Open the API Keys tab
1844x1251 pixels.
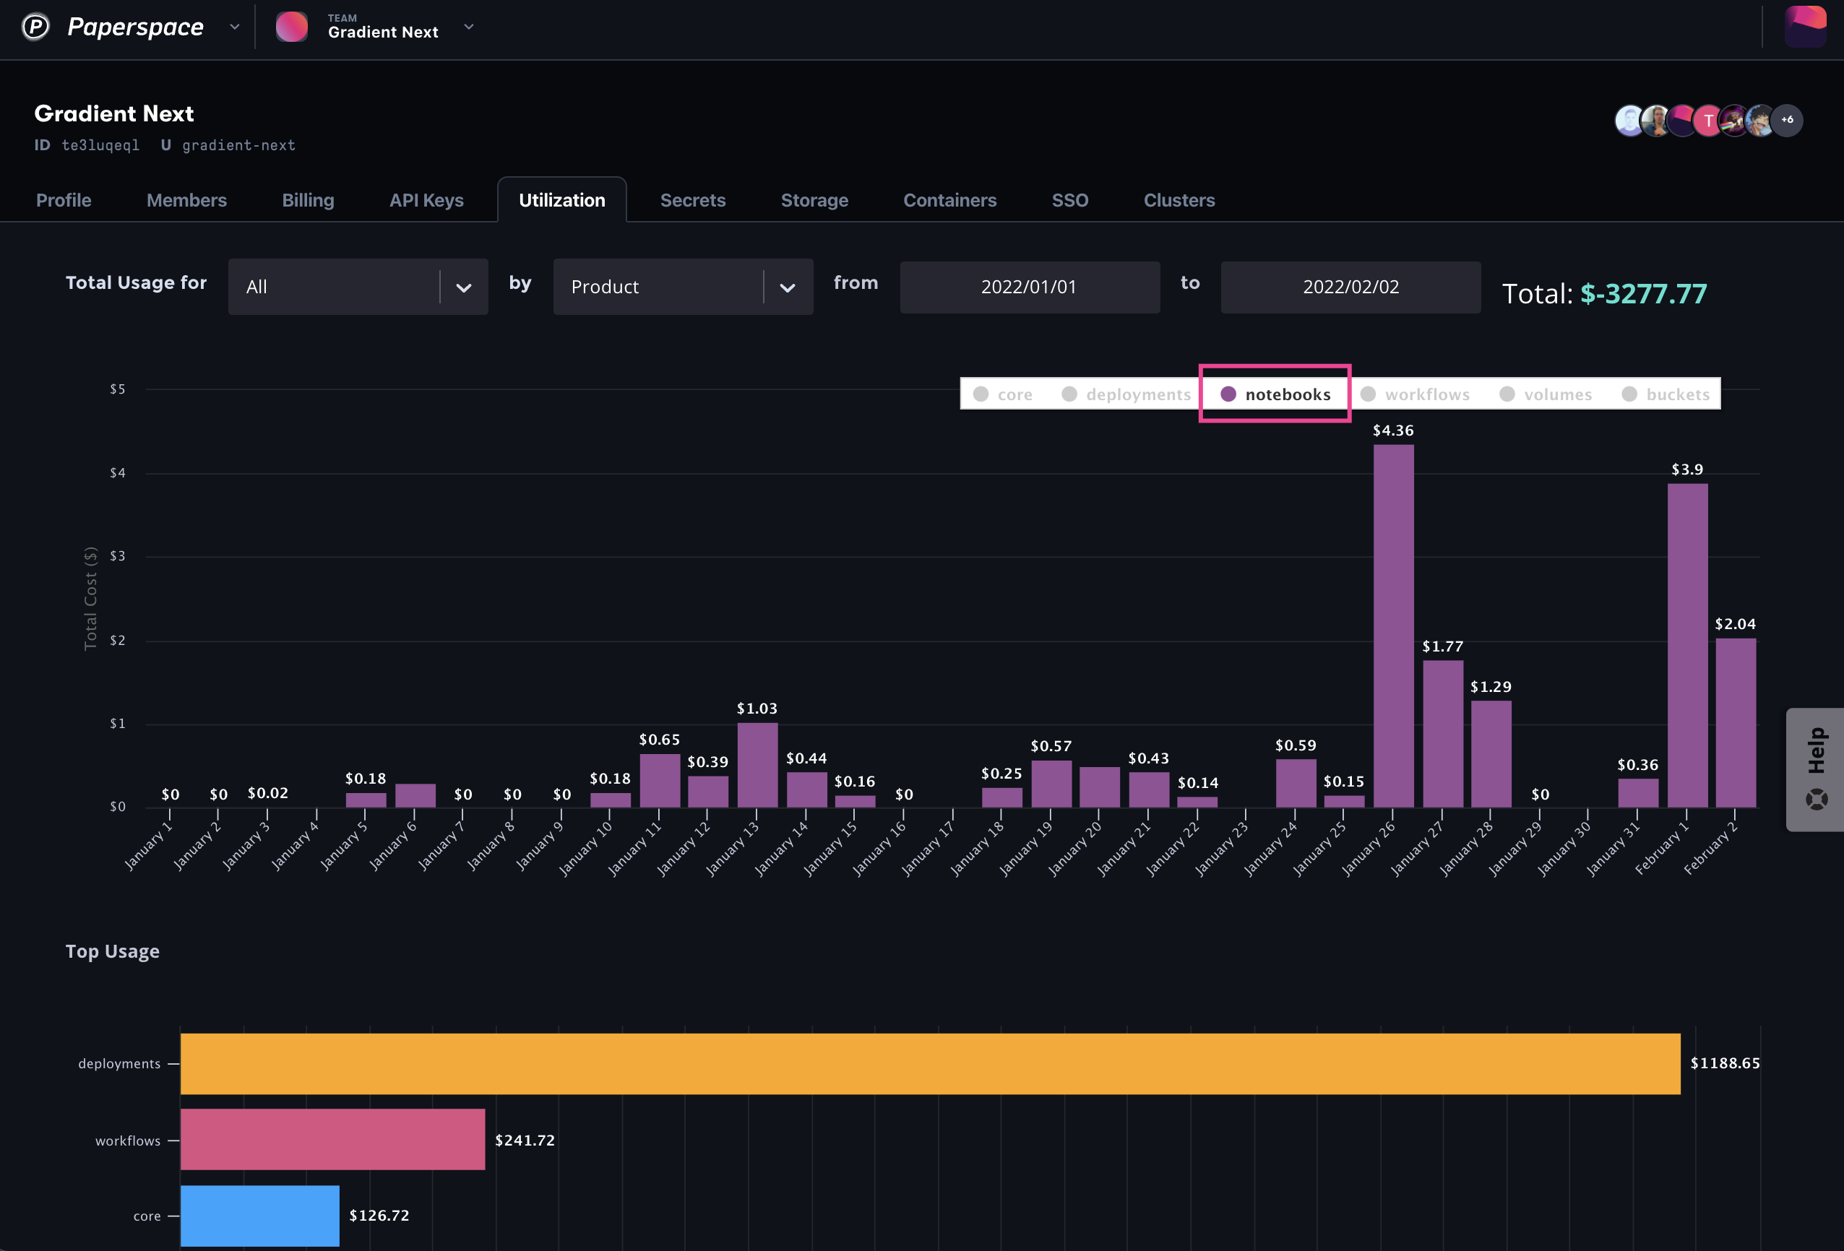[x=426, y=200]
